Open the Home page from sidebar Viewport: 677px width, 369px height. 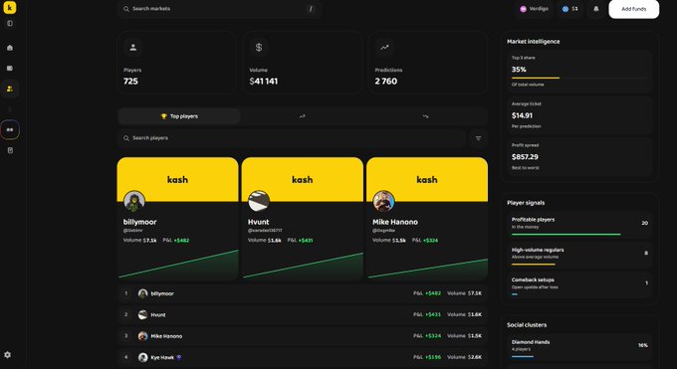[10, 48]
